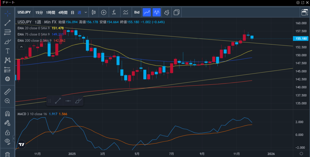The image size is (310, 157).
Task: Open the candlestick chart type menu
Action: click(x=93, y=12)
